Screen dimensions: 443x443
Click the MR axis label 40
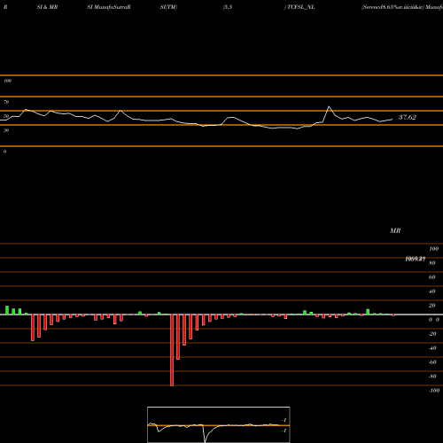coord(432,291)
